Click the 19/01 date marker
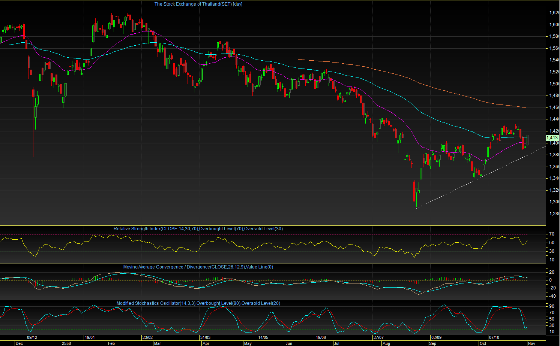Screen dimensions: 560x346 [x=90, y=337]
